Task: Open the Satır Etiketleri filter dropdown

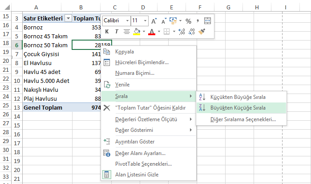Action: pyautogui.click(x=68, y=18)
